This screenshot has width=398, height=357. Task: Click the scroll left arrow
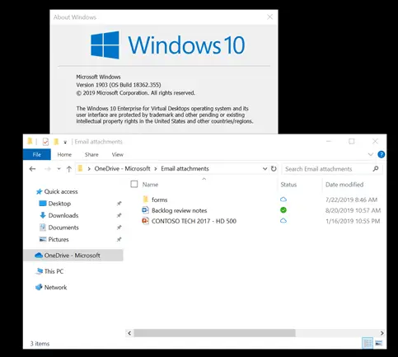tap(129, 333)
